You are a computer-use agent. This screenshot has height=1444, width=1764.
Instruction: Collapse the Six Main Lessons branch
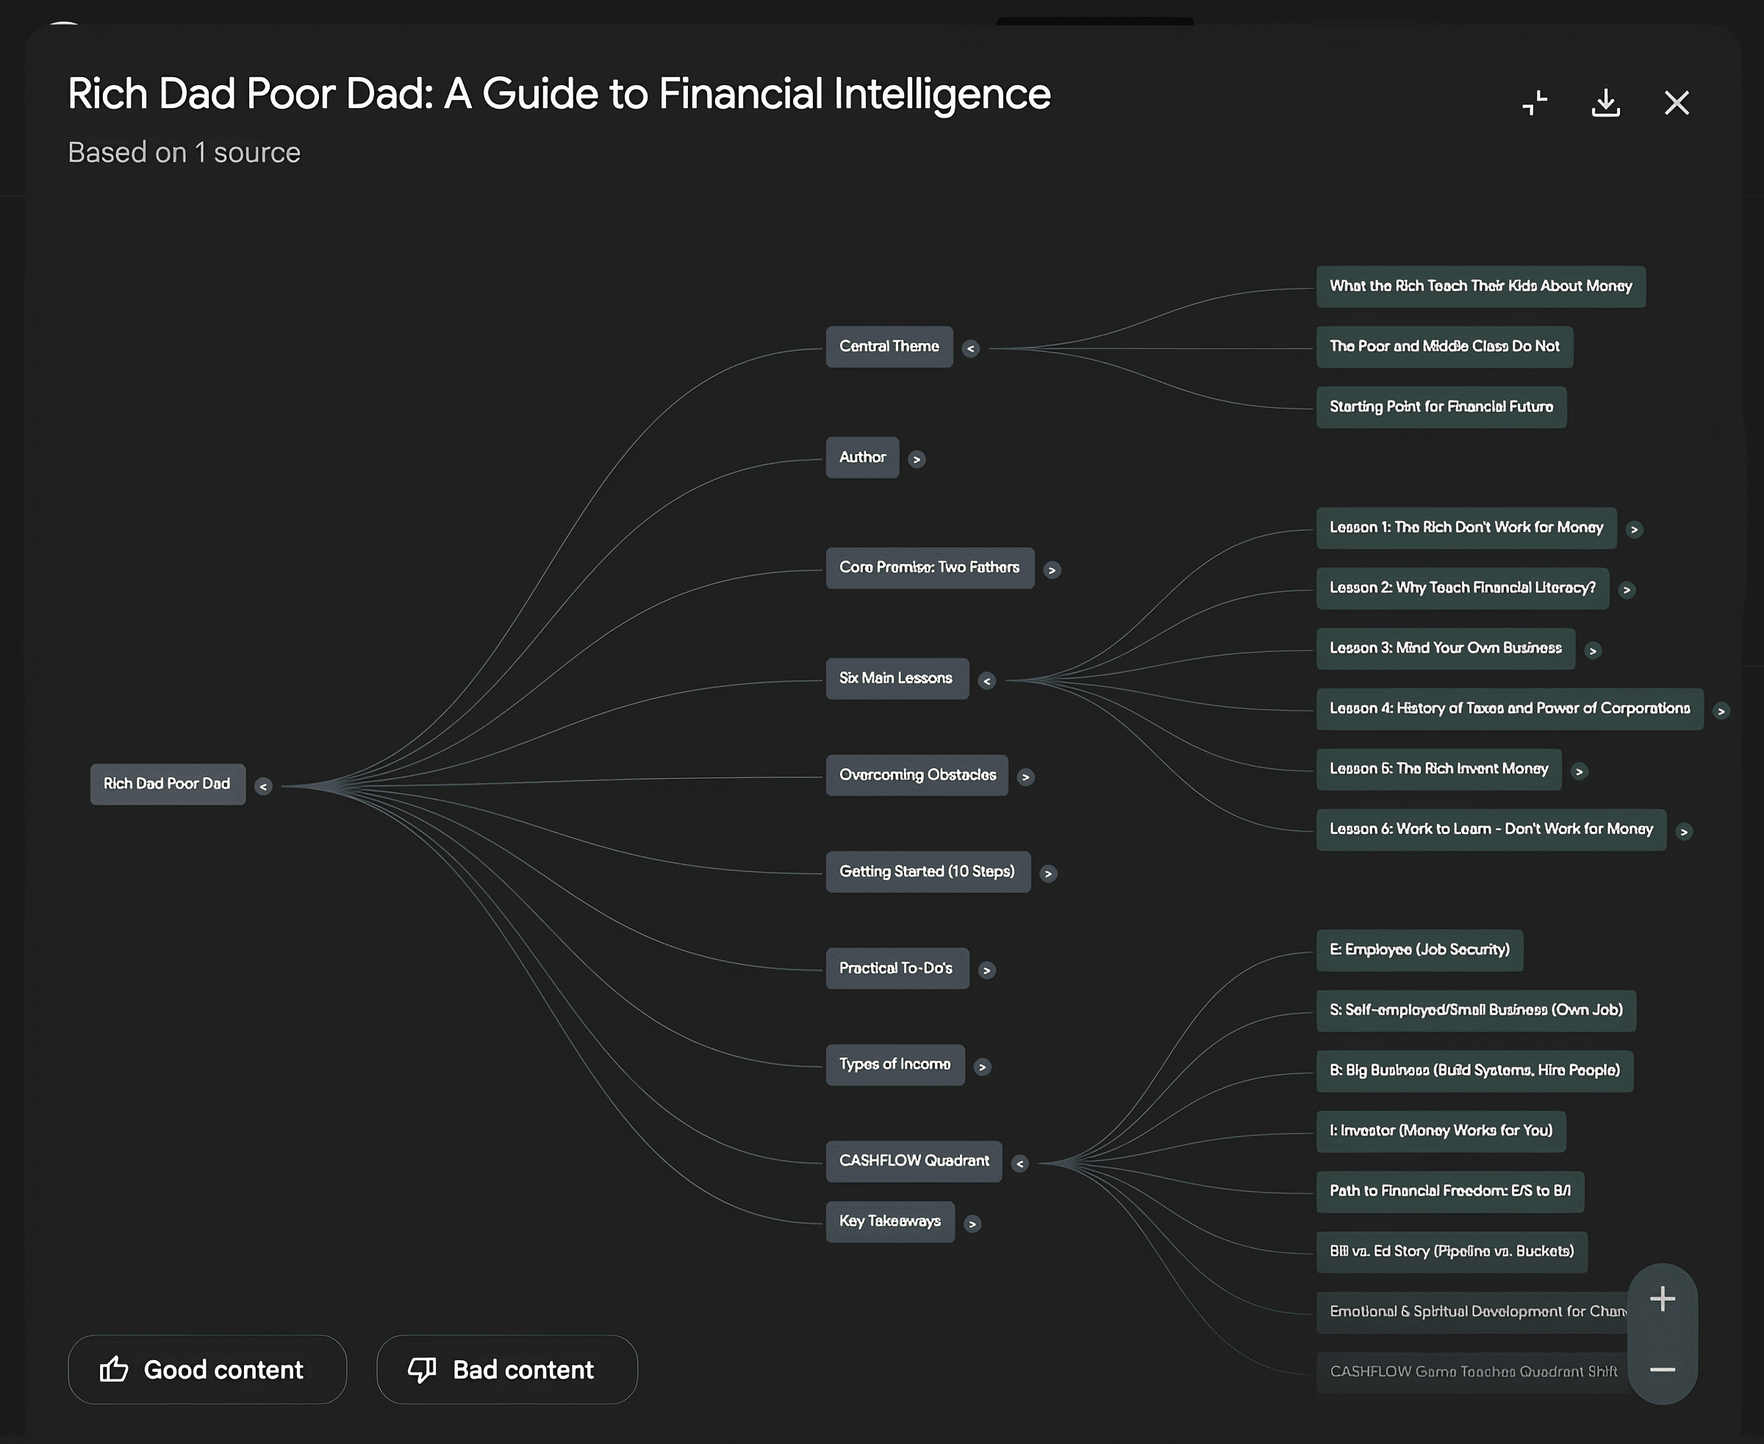(987, 680)
